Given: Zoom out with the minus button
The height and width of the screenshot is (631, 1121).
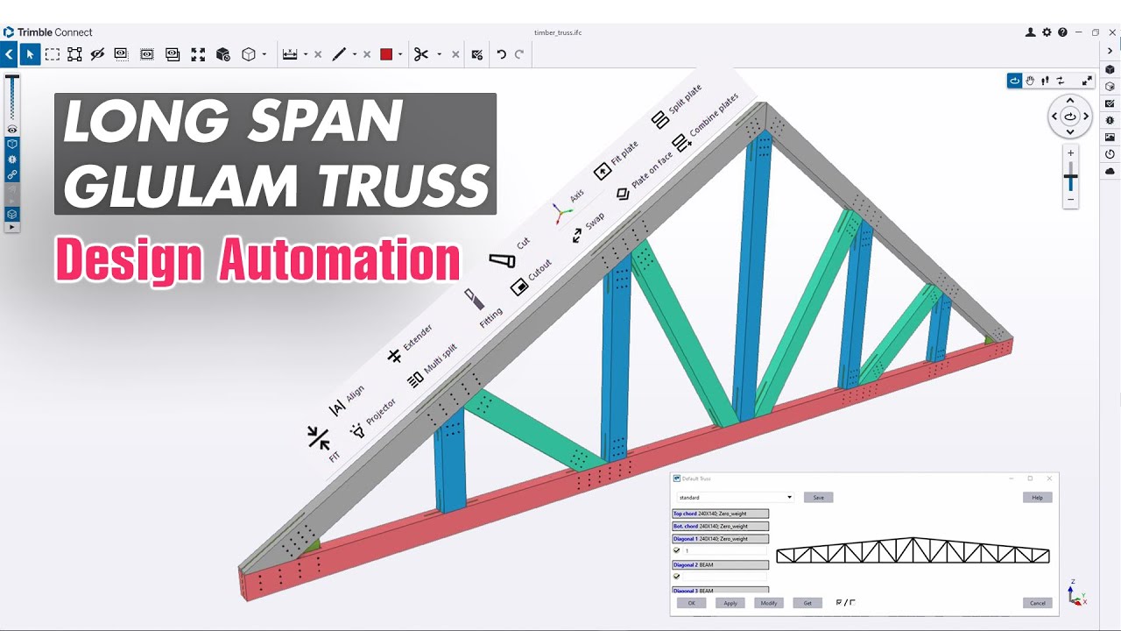Looking at the screenshot, I should point(1070,200).
